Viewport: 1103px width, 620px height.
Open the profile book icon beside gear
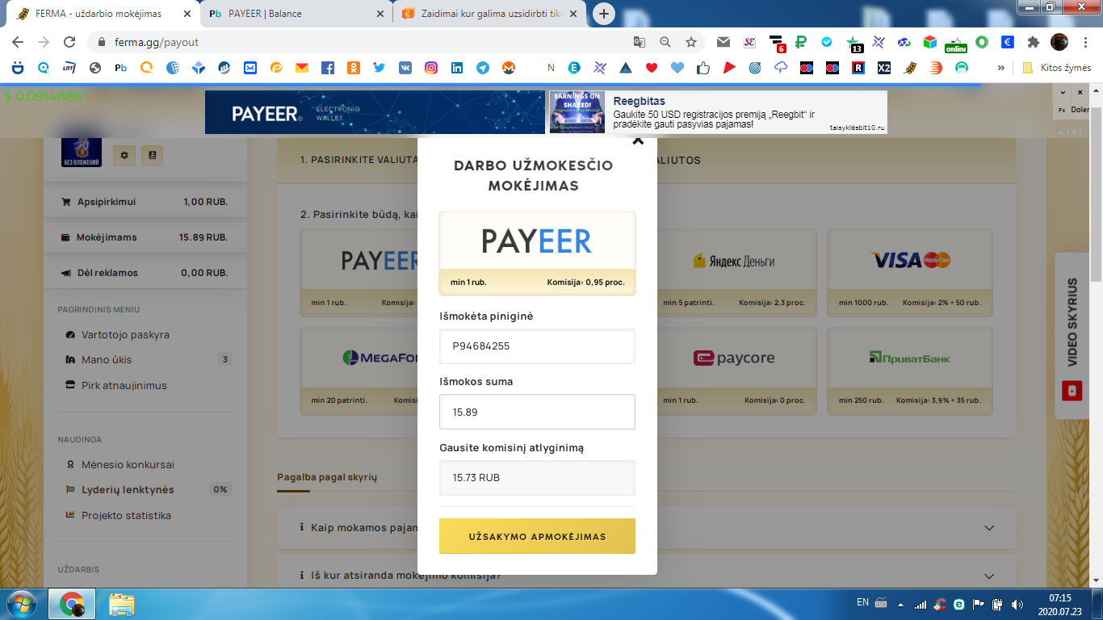(x=152, y=155)
